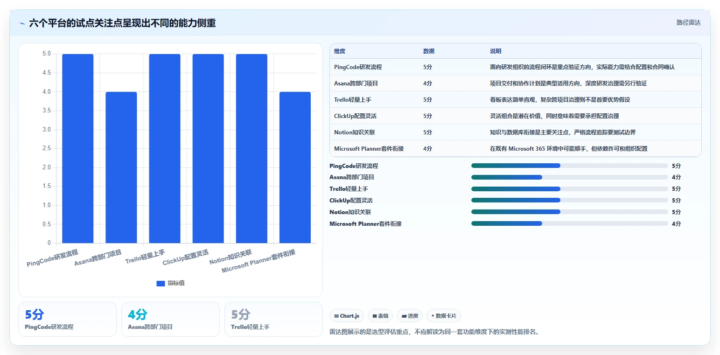Select the 表格 chip
The image size is (720, 355).
(x=380, y=316)
